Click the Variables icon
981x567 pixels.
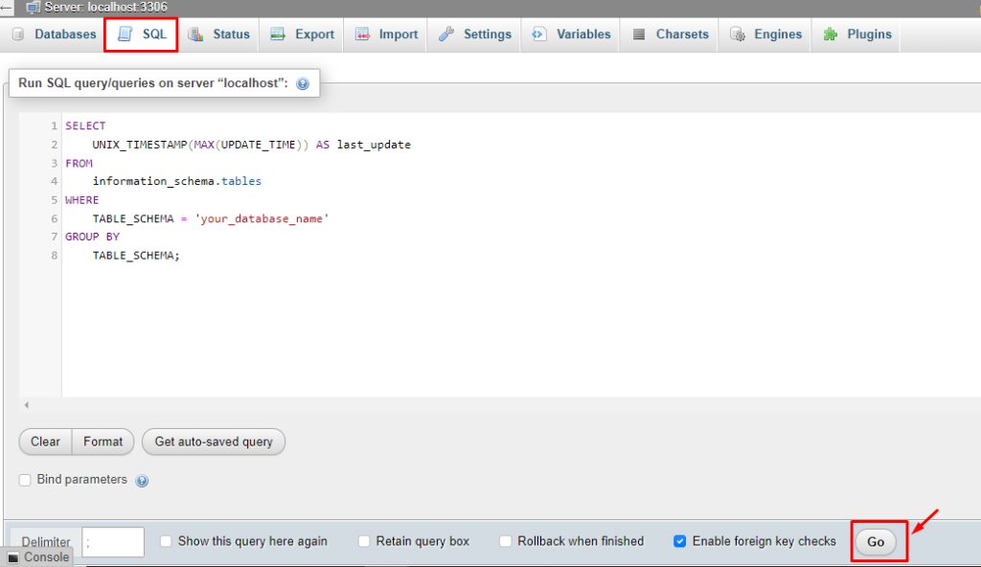click(x=537, y=34)
